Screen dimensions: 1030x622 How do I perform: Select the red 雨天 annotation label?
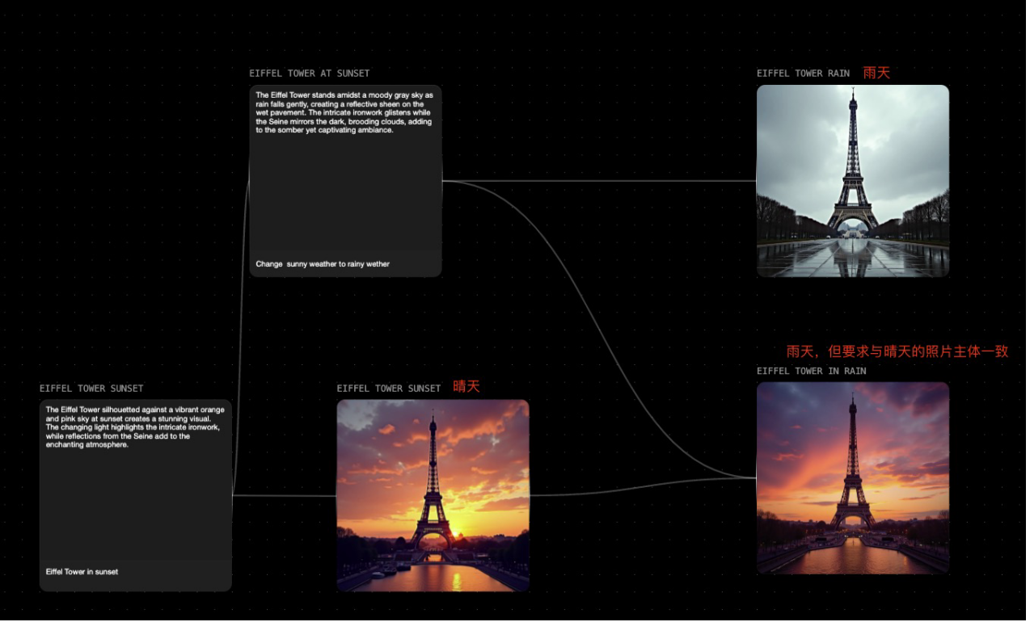(876, 73)
